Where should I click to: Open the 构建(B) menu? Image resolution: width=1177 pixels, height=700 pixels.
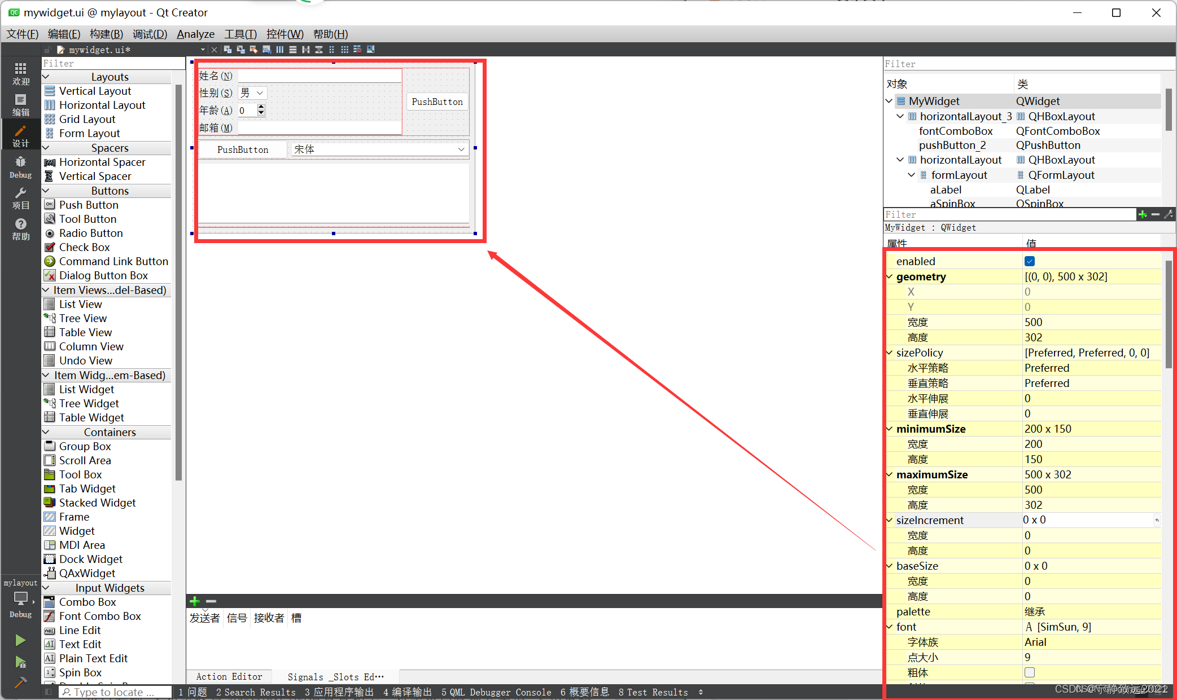click(106, 34)
